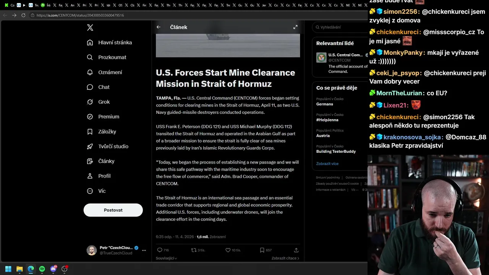Open U.S. Central Command profile name

click(x=345, y=55)
